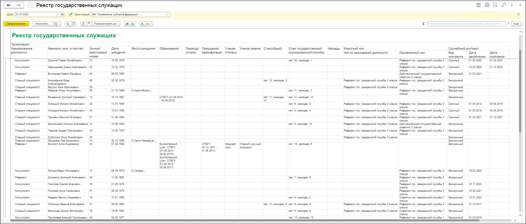526x224 pixels.
Task: Open the report variants icon next to Настройки
Action: point(56,24)
